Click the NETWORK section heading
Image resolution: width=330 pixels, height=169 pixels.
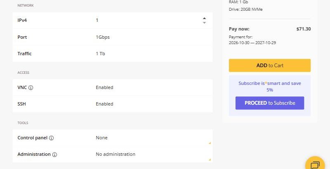[x=26, y=5]
